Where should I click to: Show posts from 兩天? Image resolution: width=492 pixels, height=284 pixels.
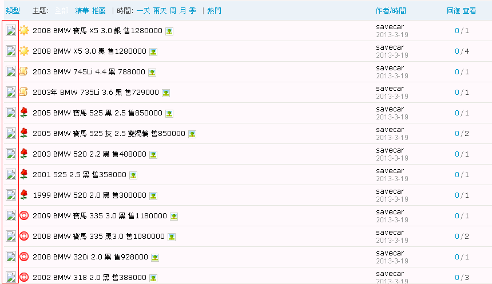coord(160,11)
